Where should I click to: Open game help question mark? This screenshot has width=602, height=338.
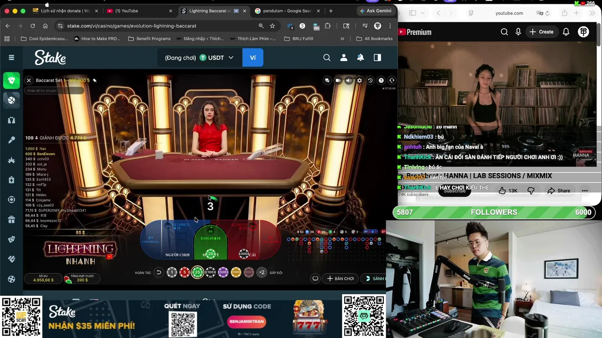381,80
